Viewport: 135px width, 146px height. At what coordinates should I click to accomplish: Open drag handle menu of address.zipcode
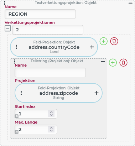click(21, 93)
